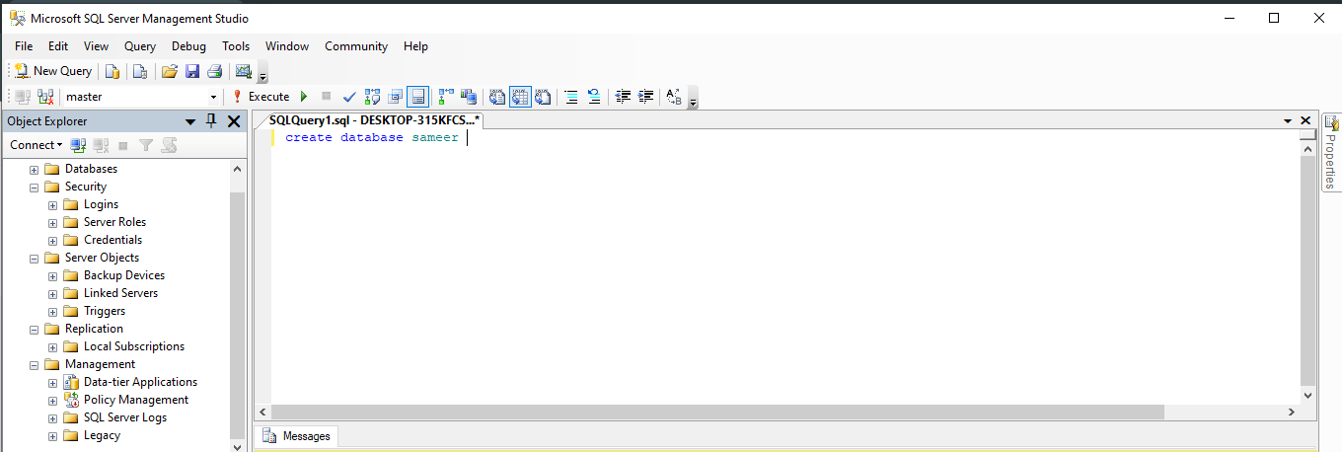Image resolution: width=1342 pixels, height=452 pixels.
Task: Open the master database dropdown
Action: pyautogui.click(x=213, y=97)
